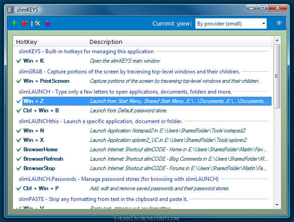
Task: Select the Win + K hotkey text
Action: click(34, 61)
